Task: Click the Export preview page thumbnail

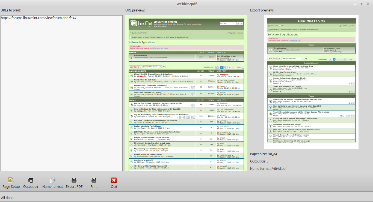Action: (x=311, y=82)
